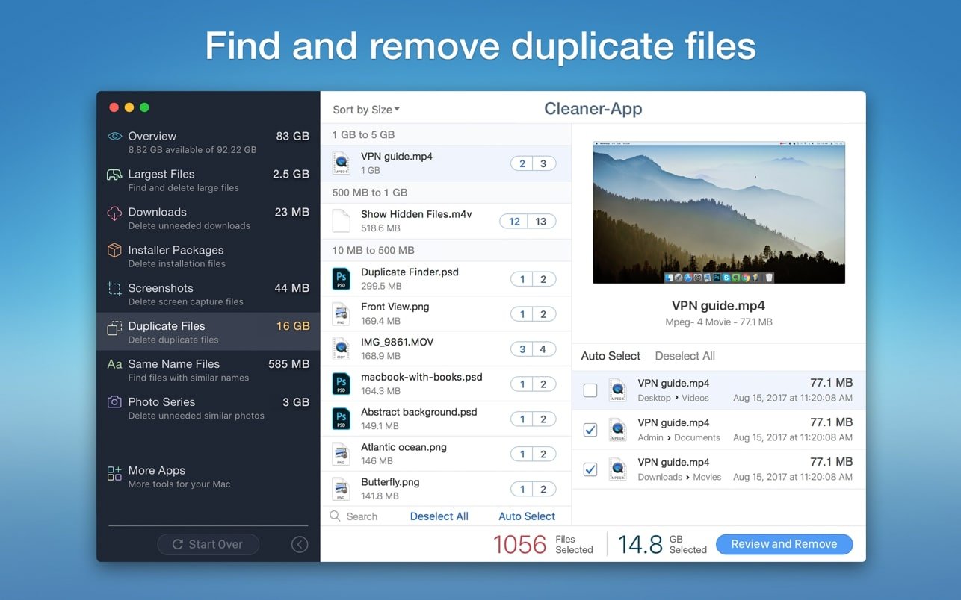Select the Screenshots crop icon

tap(114, 289)
